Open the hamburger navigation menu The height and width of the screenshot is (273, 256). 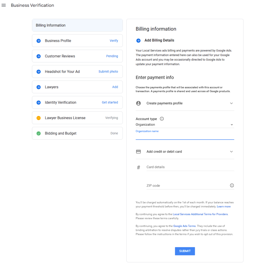tap(4, 5)
